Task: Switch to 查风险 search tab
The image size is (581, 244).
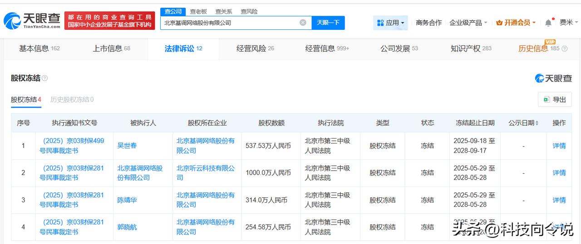Action: click(249, 11)
